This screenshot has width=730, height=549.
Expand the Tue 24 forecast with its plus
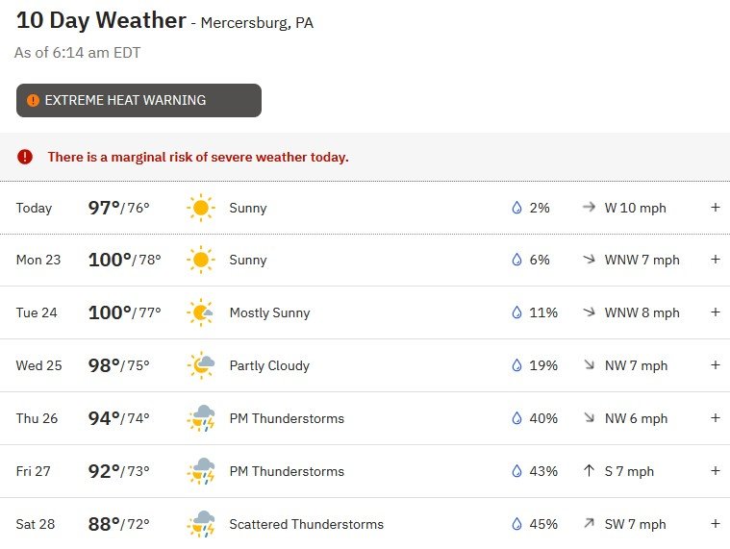click(716, 312)
